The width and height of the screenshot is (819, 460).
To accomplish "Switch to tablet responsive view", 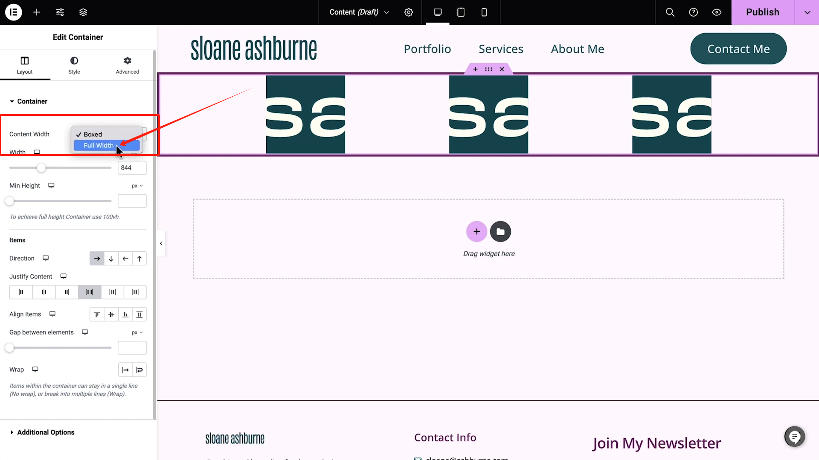I will tap(461, 12).
